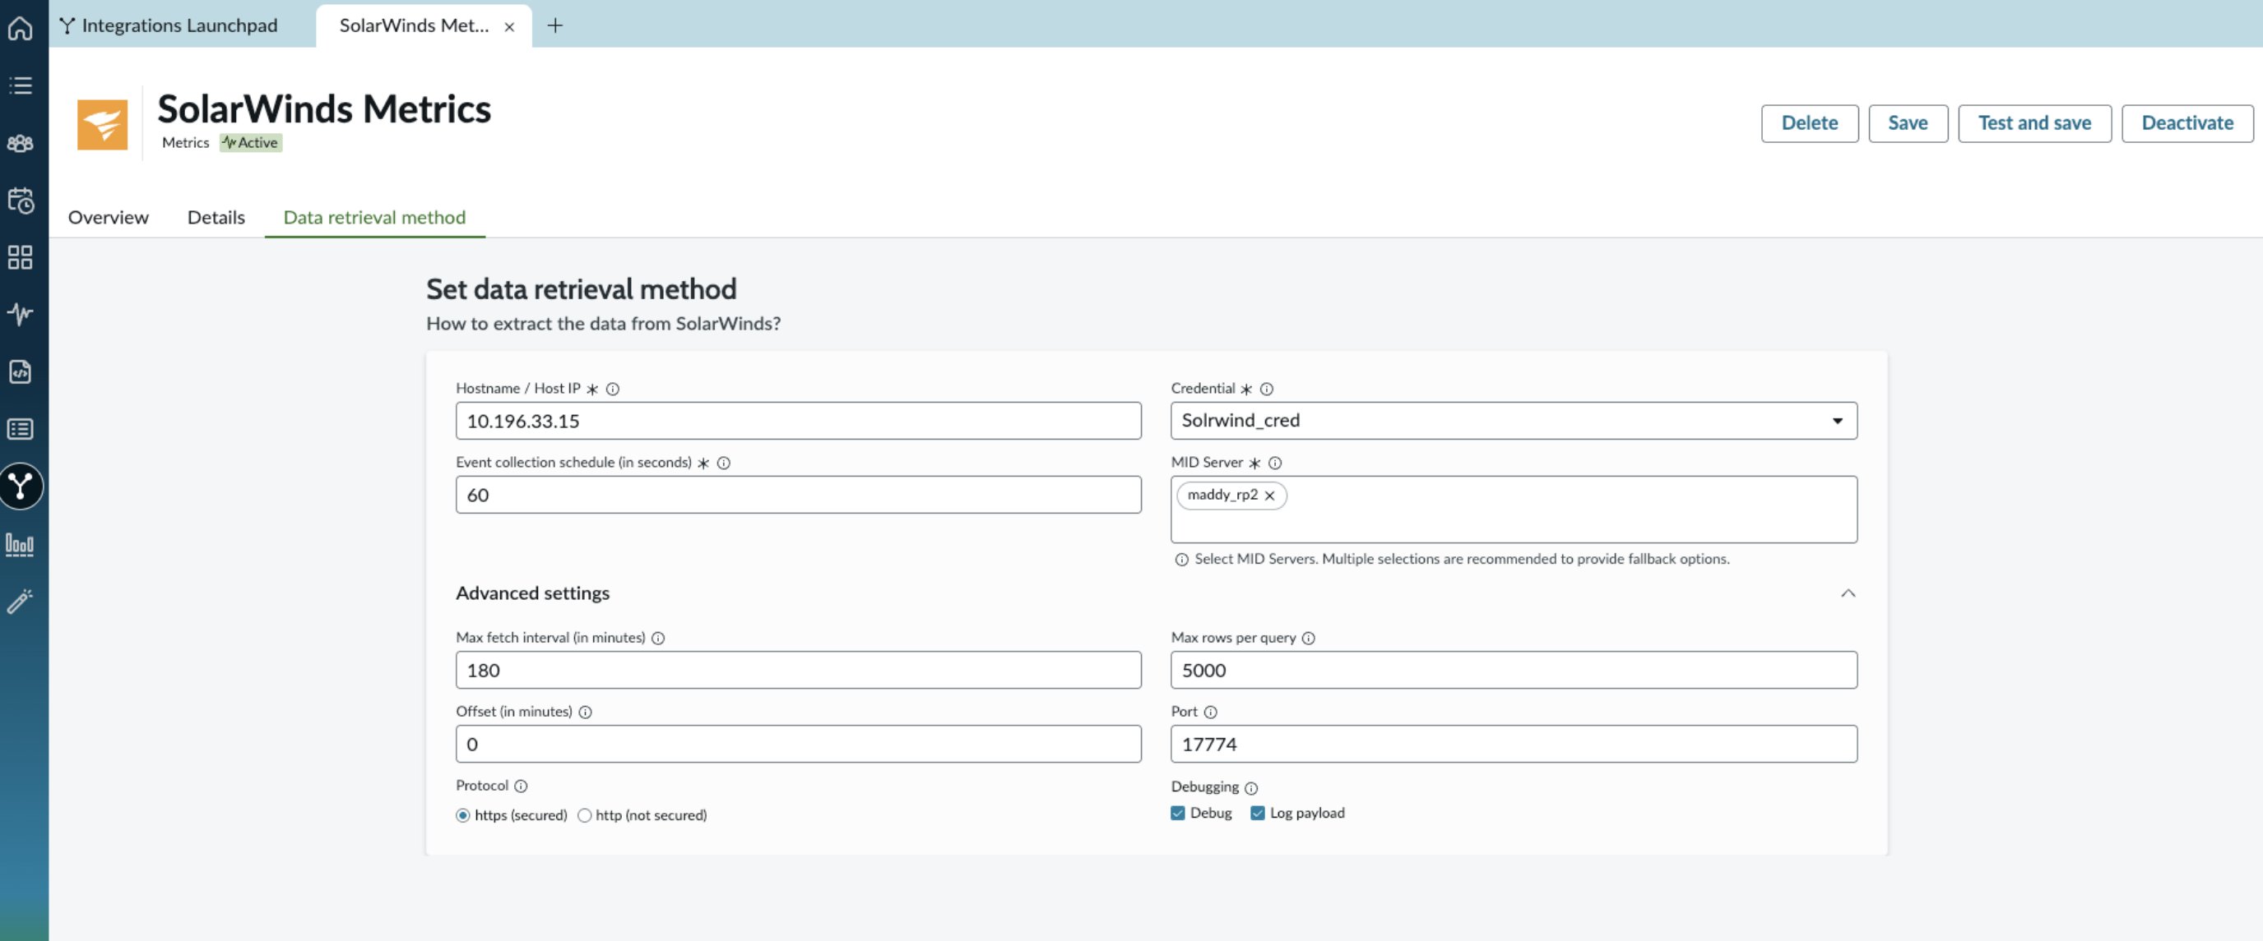
Task: Go to the Overview tab
Action: [x=108, y=217]
